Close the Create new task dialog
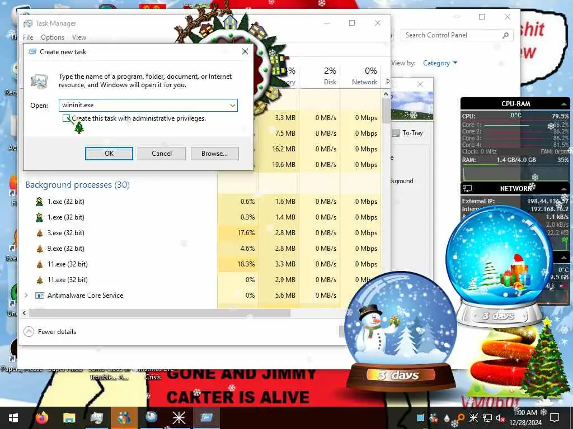Screen dimensions: 573x429 coord(245,52)
